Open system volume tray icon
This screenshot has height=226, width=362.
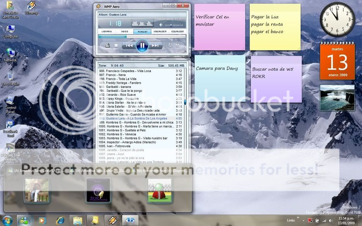(x=331, y=221)
